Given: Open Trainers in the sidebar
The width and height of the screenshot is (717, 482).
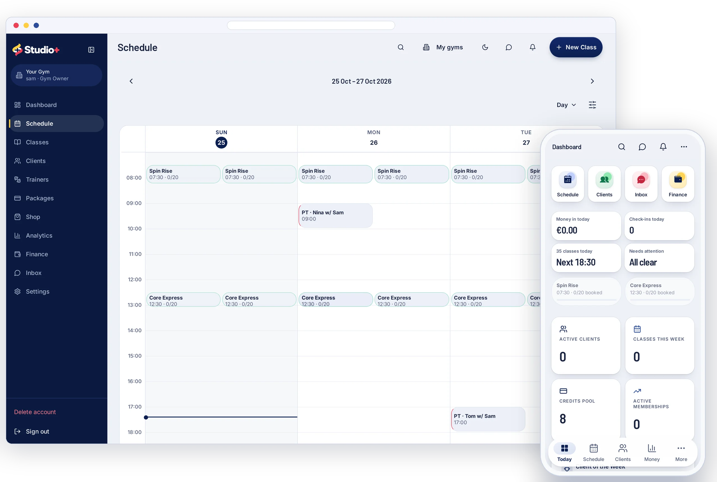Looking at the screenshot, I should [57, 180].
